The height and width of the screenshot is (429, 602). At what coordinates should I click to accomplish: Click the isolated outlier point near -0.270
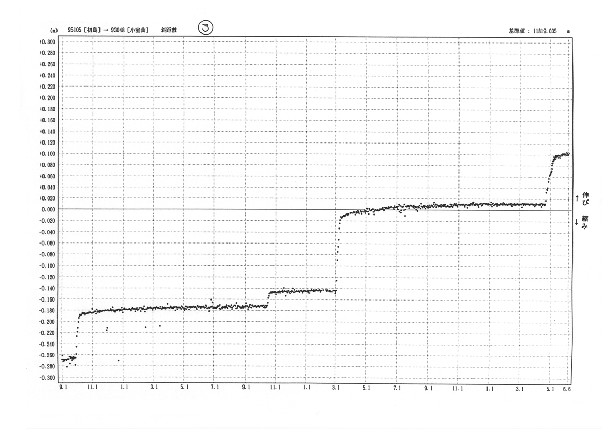click(119, 360)
